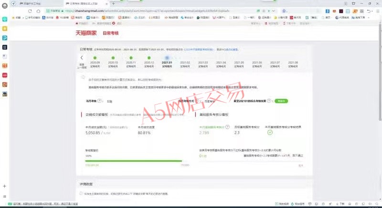This screenshot has height=208, width=382.
Task: Click the red sidebar app icon
Action: (x=5, y=75)
